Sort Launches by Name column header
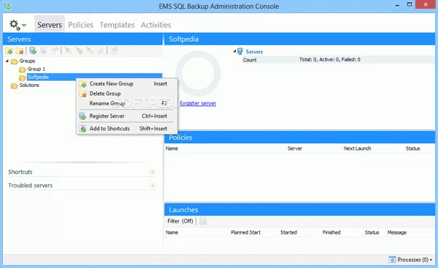Screen dimensions: 438x268 196,232
